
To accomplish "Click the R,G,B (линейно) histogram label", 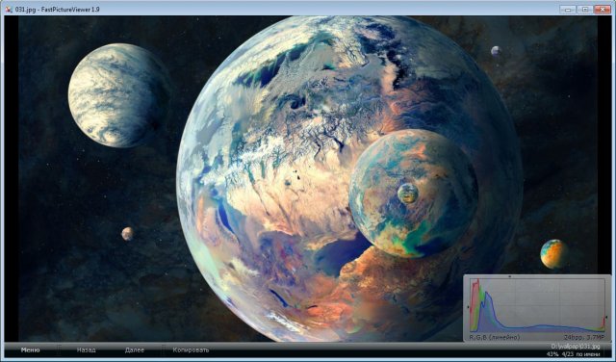I will [495, 337].
